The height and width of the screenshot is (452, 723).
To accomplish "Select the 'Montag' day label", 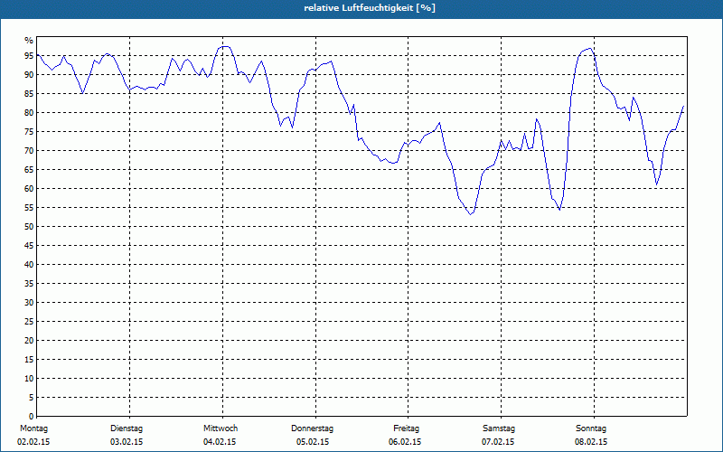I will (33, 428).
